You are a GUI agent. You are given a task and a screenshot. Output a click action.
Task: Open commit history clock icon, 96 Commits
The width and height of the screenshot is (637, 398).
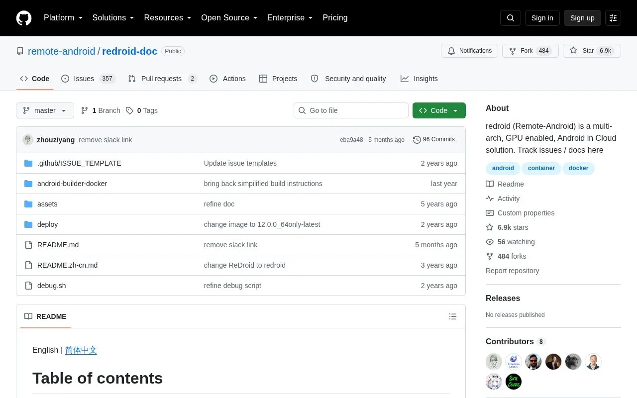[434, 140]
